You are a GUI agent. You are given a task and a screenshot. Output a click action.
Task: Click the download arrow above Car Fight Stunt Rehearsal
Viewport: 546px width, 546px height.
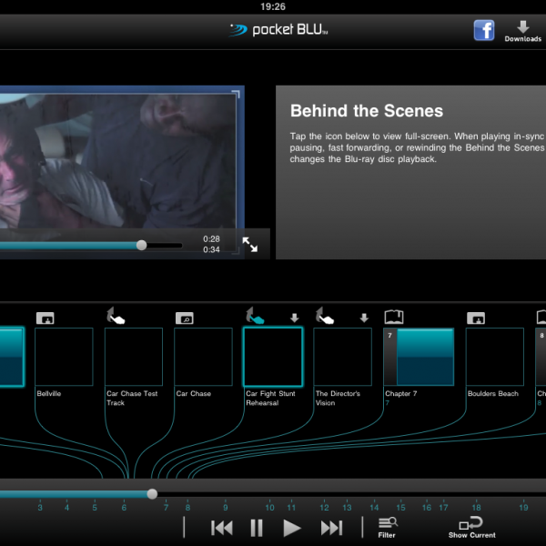point(294,318)
